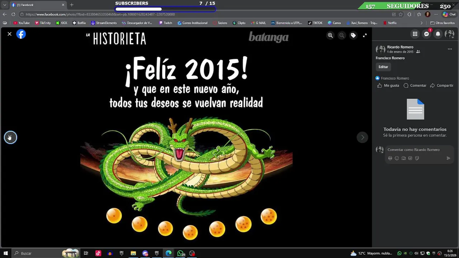Click Comentar under the photo

pos(415,86)
